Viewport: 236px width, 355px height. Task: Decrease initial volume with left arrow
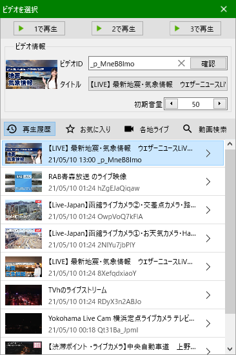click(172, 104)
